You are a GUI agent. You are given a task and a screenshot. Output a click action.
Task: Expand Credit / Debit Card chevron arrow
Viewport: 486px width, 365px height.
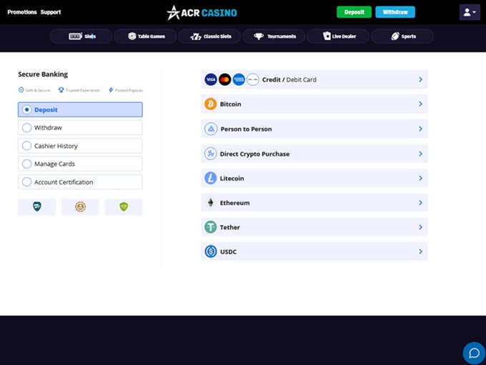[x=420, y=80]
